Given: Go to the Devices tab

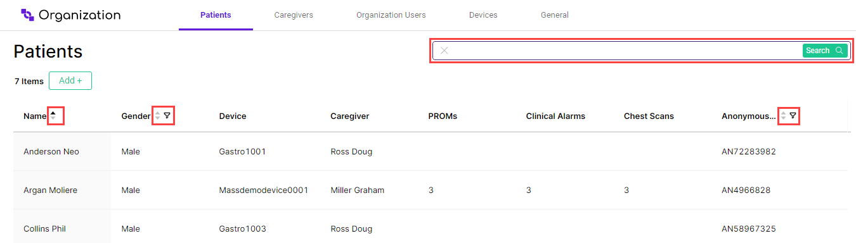Looking at the screenshot, I should coord(483,15).
